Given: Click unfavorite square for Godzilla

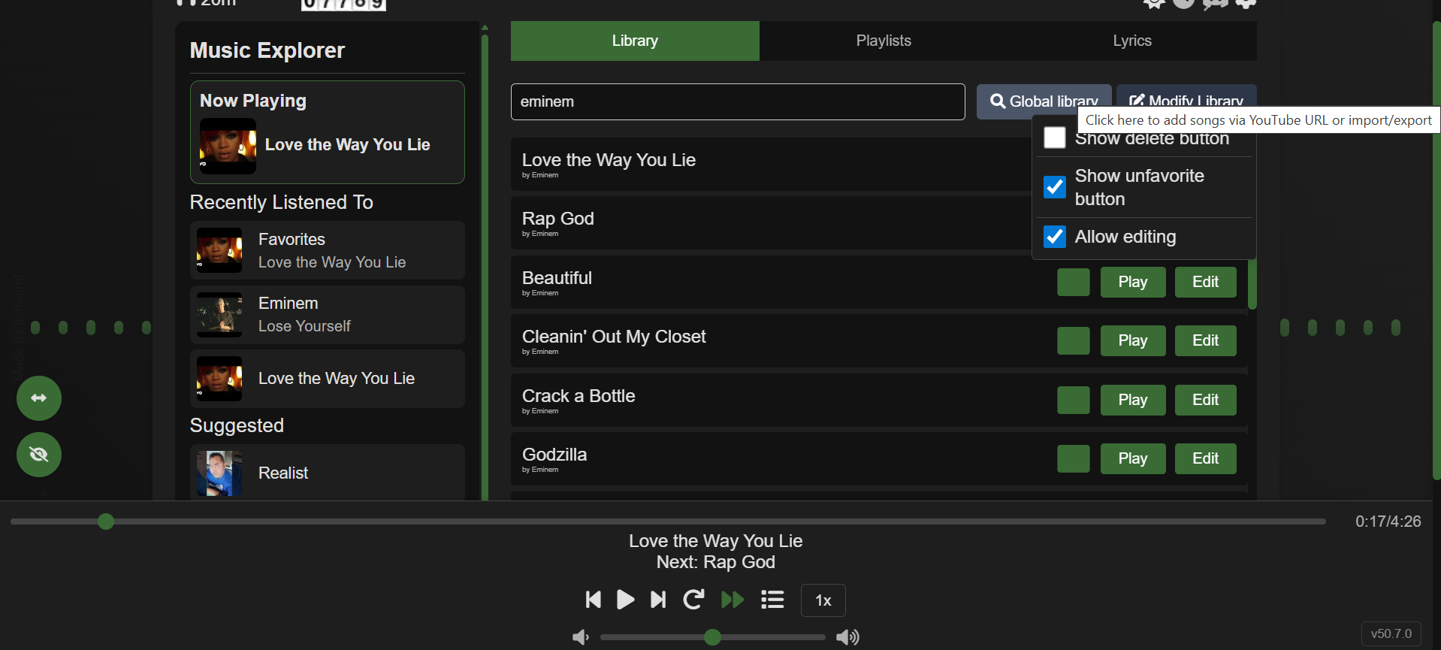Looking at the screenshot, I should [x=1074, y=459].
